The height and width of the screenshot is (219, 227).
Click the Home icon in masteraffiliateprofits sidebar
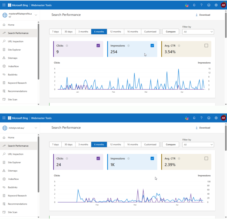click(x=4, y=25)
